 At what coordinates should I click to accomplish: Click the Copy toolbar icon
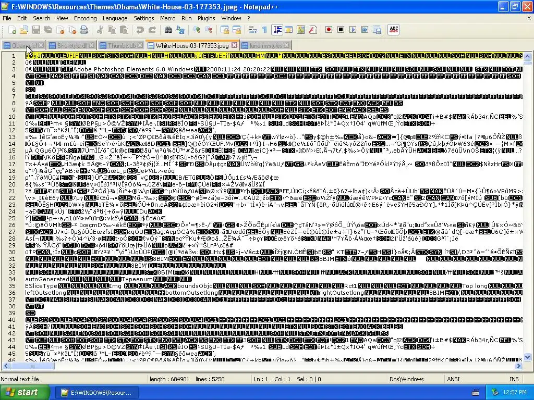pyautogui.click(x=112, y=30)
